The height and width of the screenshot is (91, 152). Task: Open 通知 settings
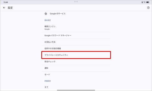pyautogui.click(x=76, y=68)
